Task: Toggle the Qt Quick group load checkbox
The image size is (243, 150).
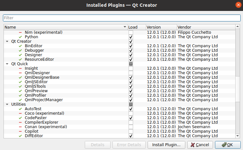Action: coord(131,64)
